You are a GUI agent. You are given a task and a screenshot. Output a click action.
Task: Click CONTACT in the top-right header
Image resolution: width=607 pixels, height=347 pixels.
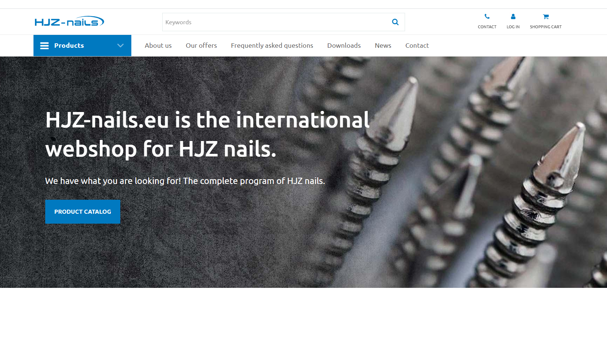[x=487, y=26]
